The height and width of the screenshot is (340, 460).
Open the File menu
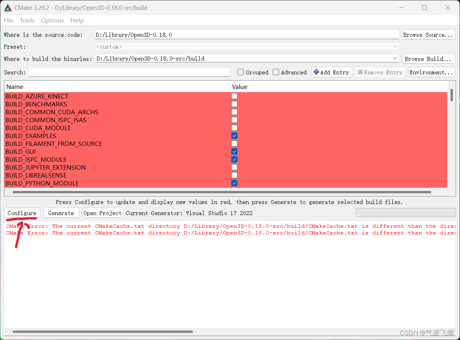(9, 20)
